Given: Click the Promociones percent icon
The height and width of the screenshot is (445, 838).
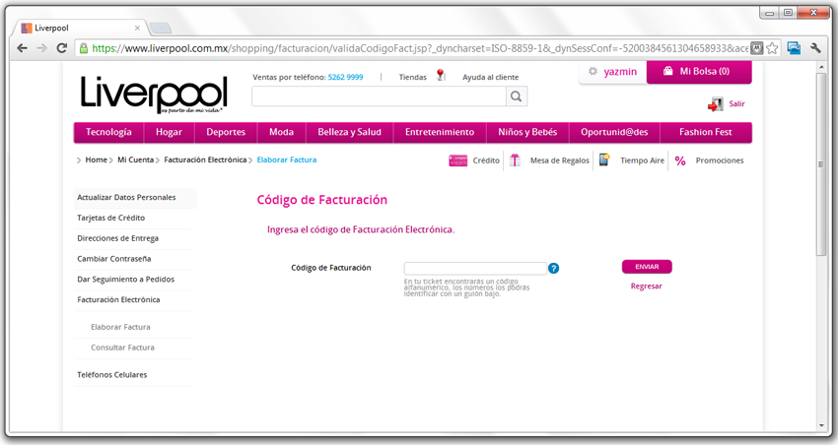Looking at the screenshot, I should 680,160.
